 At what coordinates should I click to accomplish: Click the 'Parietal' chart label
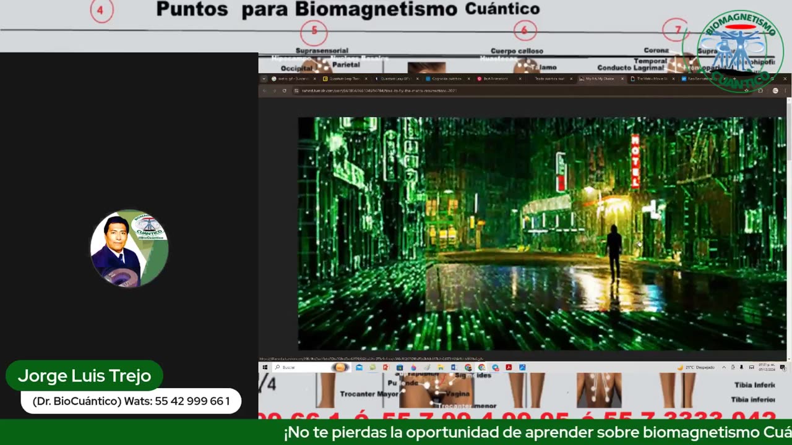point(346,64)
